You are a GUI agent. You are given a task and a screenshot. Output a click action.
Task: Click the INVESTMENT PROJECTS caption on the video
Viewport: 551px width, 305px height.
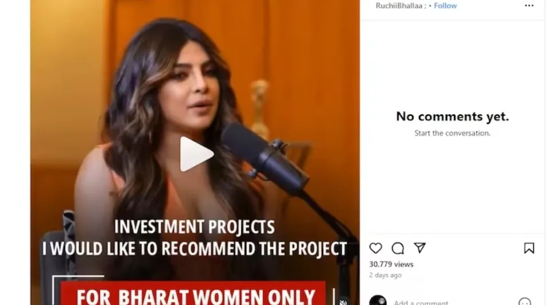(x=195, y=227)
